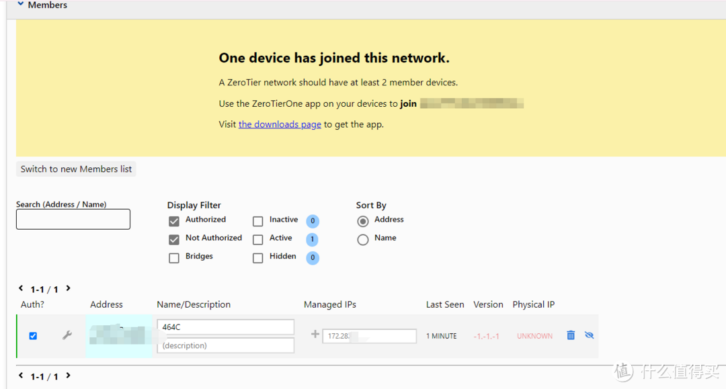Click the plus icon to add managed IP
726x389 pixels.
point(315,334)
